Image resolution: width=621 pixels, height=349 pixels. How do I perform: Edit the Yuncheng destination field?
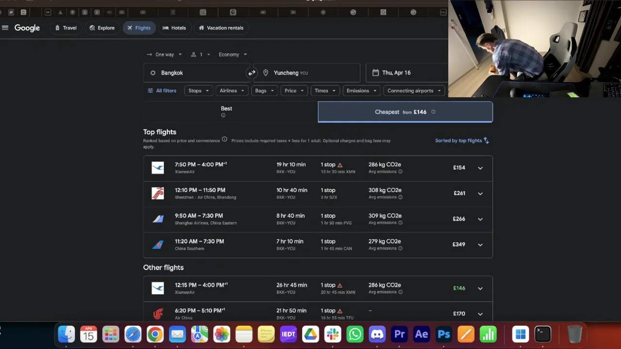pos(307,73)
